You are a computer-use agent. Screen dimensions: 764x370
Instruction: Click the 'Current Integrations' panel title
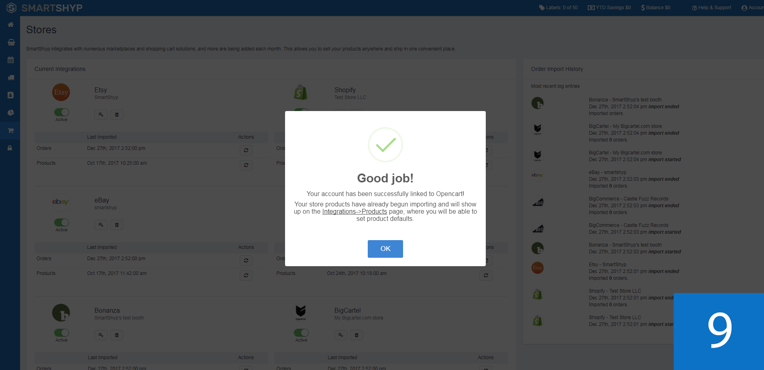(60, 69)
